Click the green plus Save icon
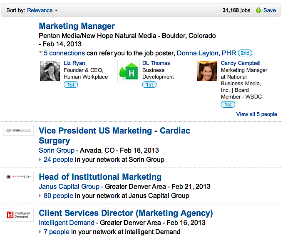 tap(258, 10)
